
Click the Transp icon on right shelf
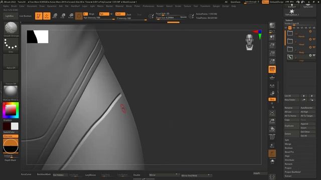pos(272,145)
